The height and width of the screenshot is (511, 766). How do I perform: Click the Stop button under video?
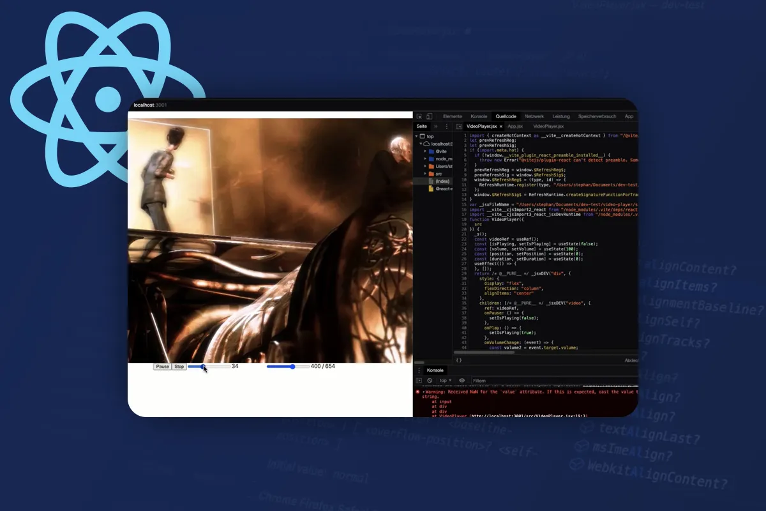pyautogui.click(x=179, y=367)
